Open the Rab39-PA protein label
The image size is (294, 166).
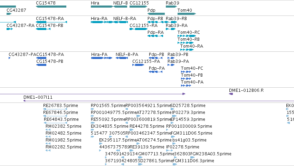(x=178, y=61)
